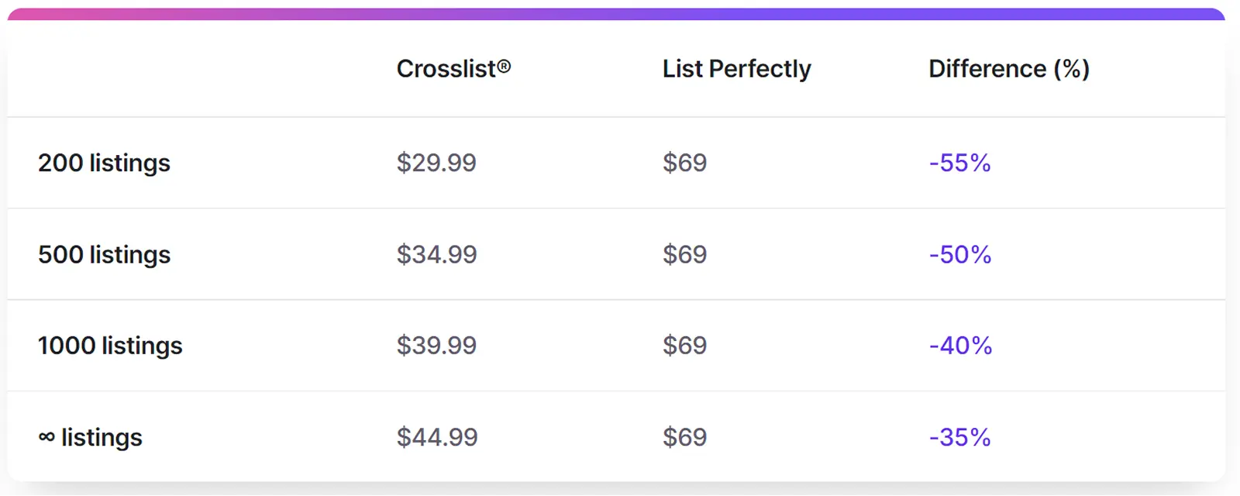Viewport: 1240px width, 496px height.
Task: Click the $69 price in unlimited listings row
Action: pos(684,437)
